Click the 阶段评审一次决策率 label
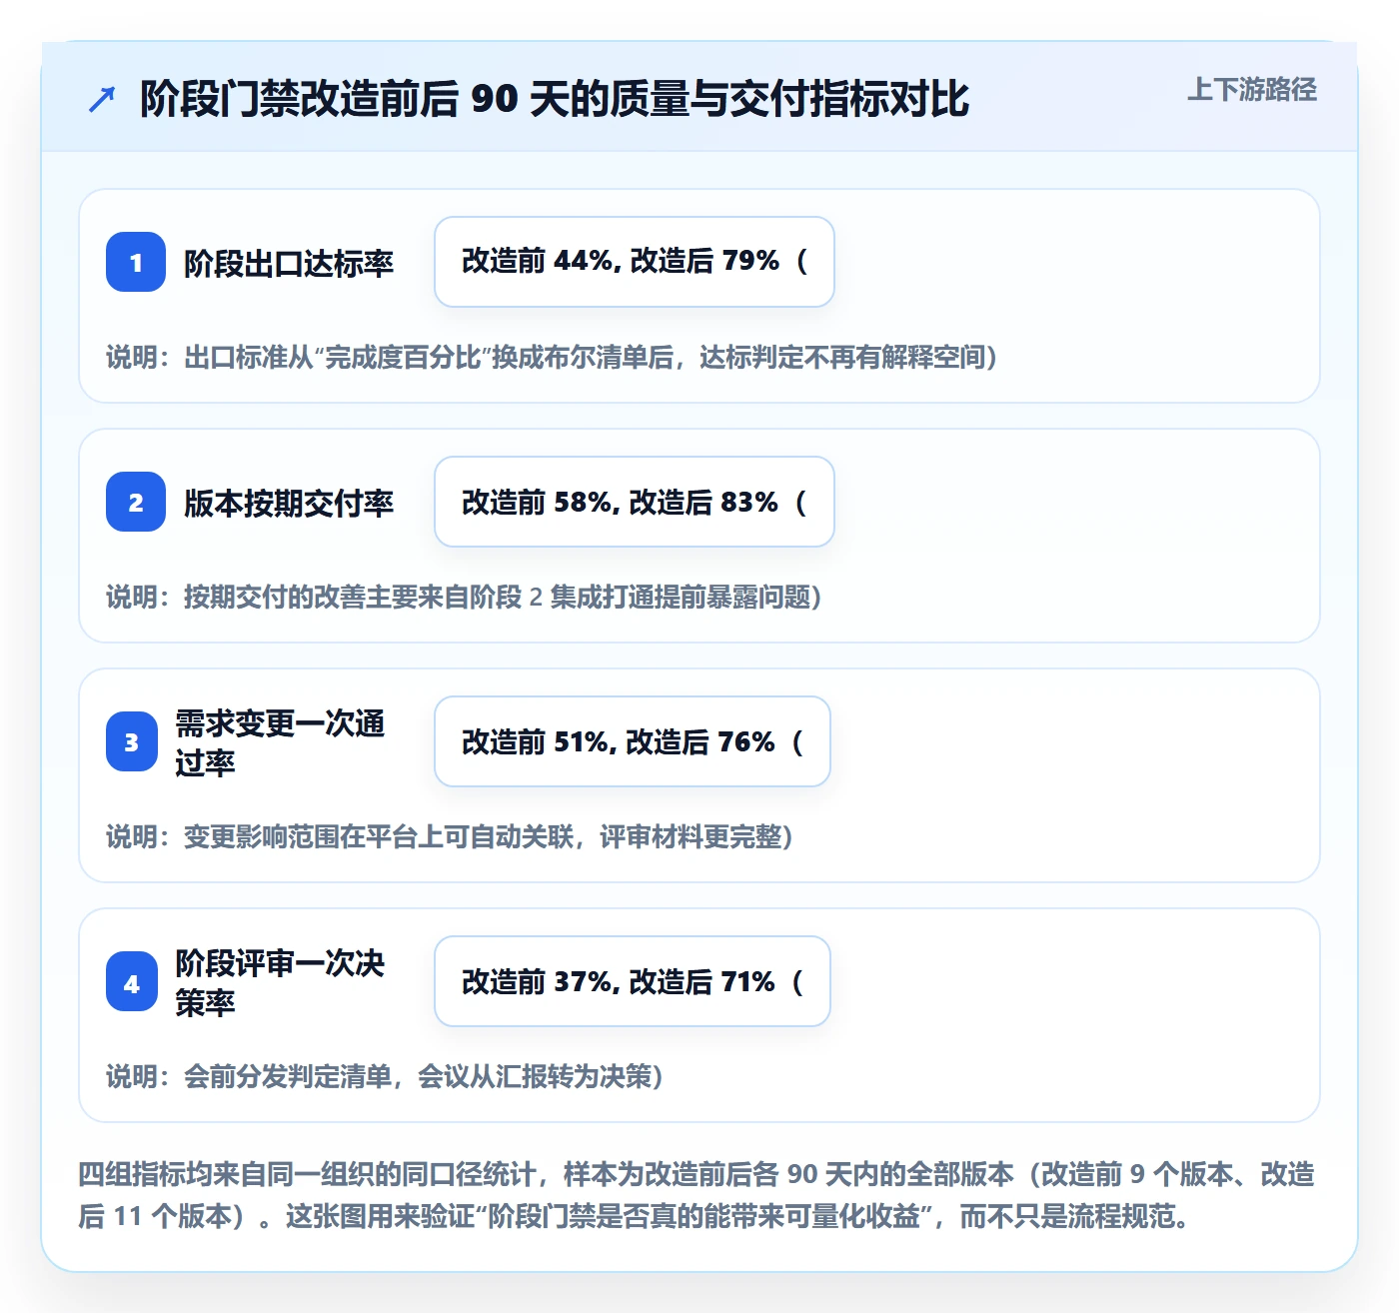 (280, 982)
